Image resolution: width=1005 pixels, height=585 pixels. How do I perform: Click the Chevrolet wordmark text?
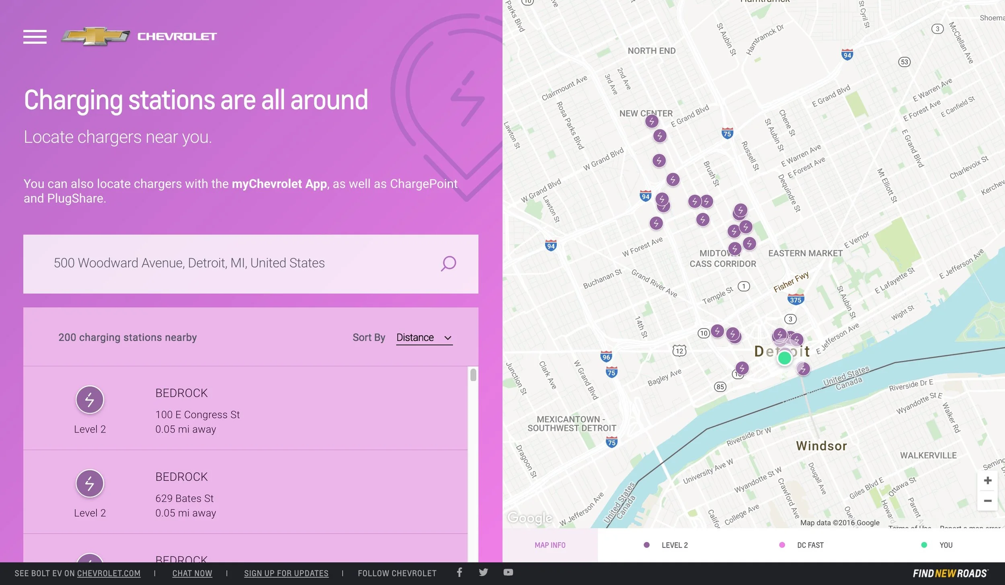pos(177,37)
